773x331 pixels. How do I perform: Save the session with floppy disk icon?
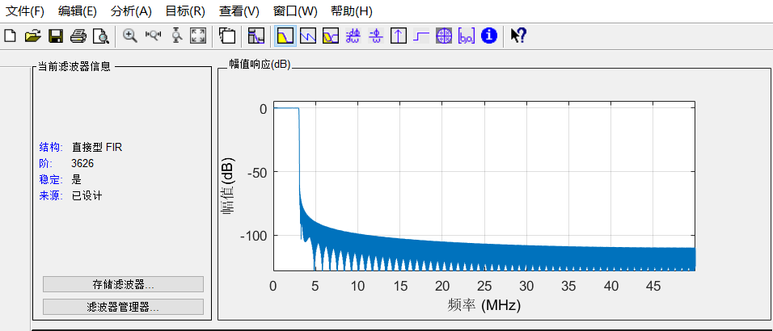pyautogui.click(x=55, y=36)
